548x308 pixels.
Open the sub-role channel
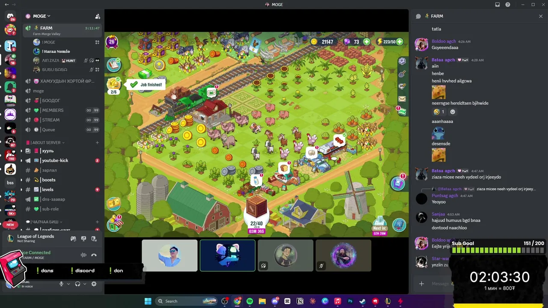tap(63, 209)
